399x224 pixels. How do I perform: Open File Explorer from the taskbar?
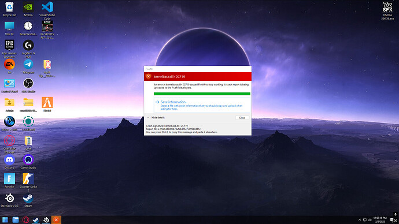[x=16, y=220]
